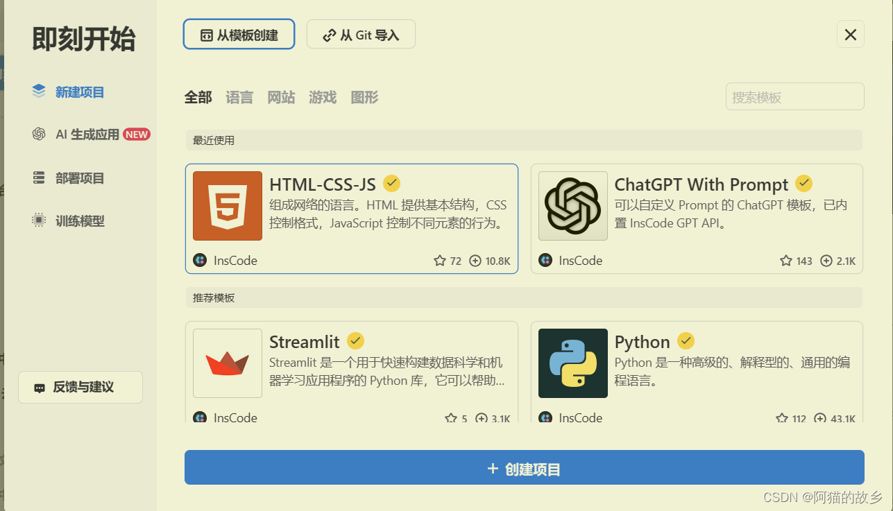Image resolution: width=893 pixels, height=511 pixels.
Task: Click InsCode avatar on HTML-CSS-JS card
Action: tap(200, 261)
